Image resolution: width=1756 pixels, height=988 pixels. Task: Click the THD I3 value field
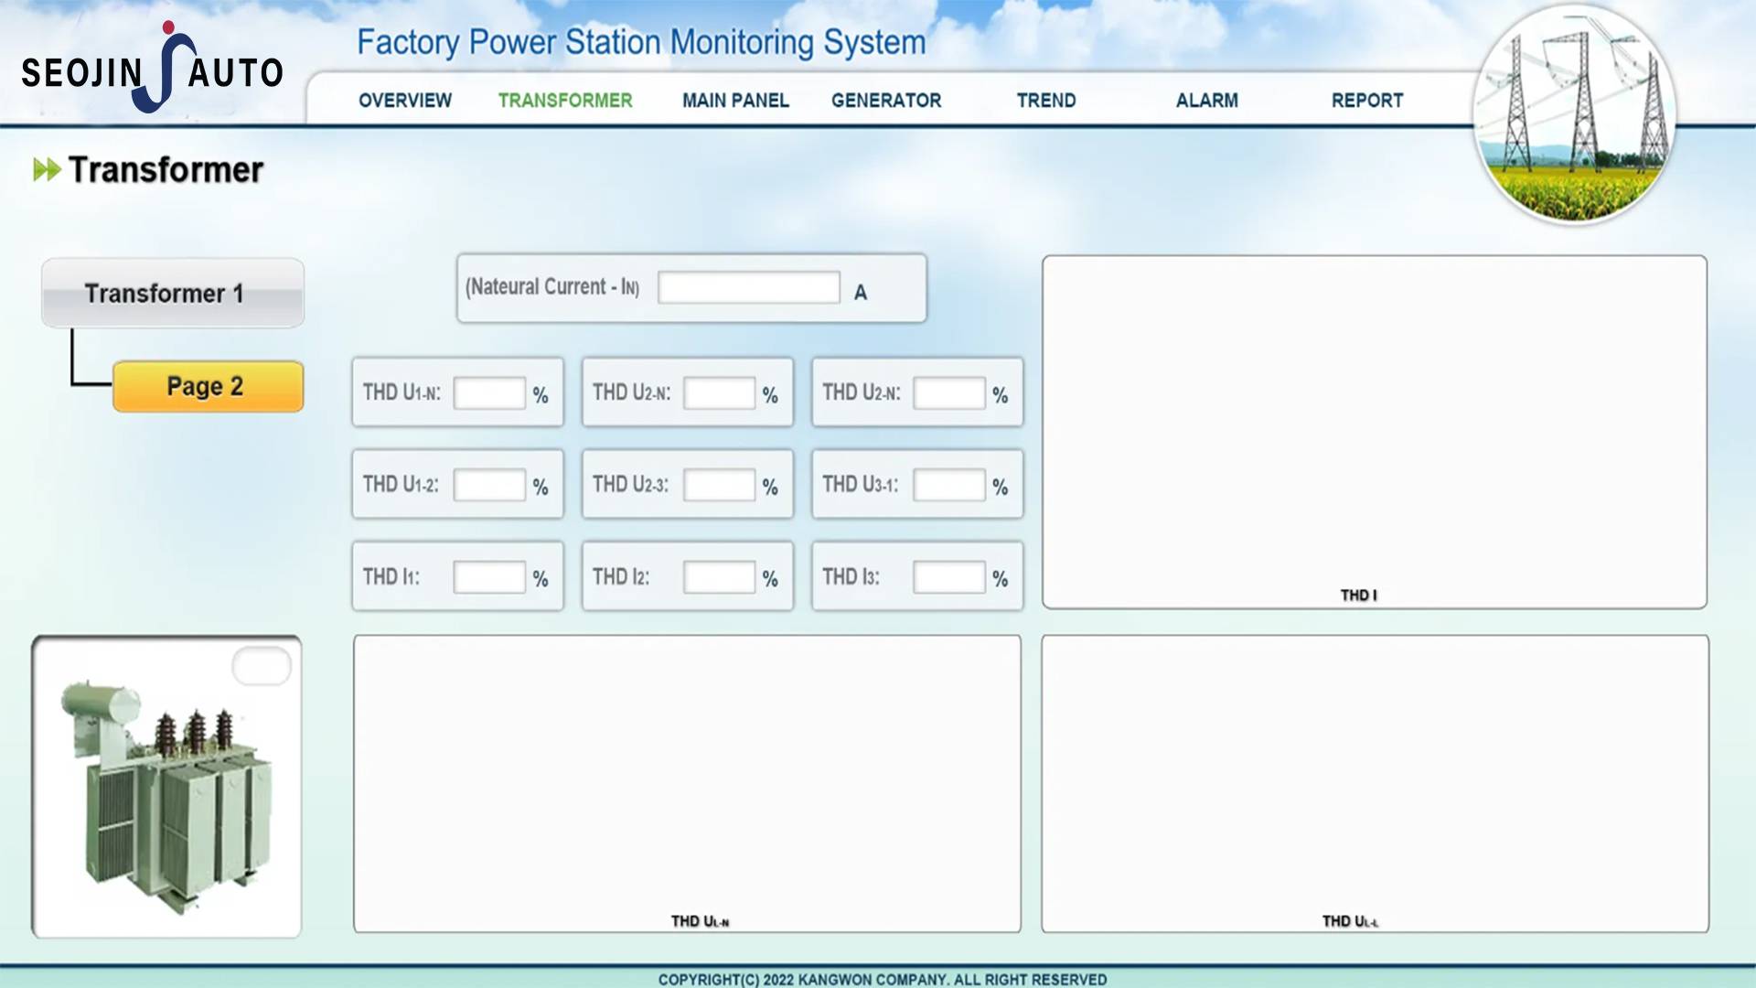[948, 578]
